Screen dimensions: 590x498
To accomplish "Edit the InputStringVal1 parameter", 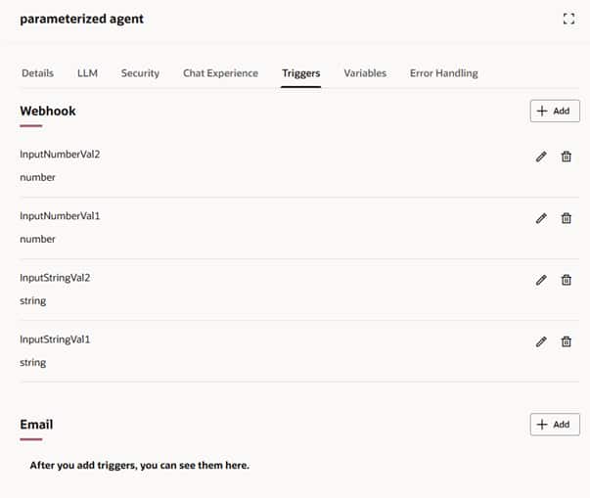I will tap(541, 341).
